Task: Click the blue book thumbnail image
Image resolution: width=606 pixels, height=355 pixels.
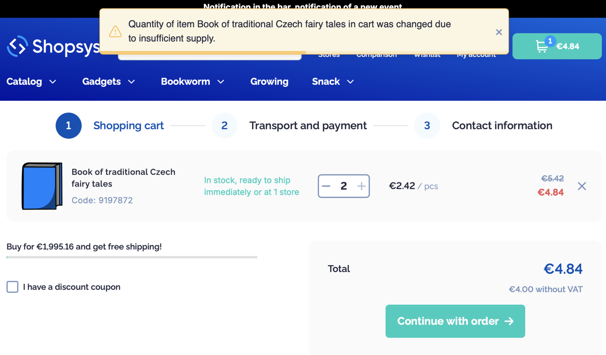Action: click(42, 186)
